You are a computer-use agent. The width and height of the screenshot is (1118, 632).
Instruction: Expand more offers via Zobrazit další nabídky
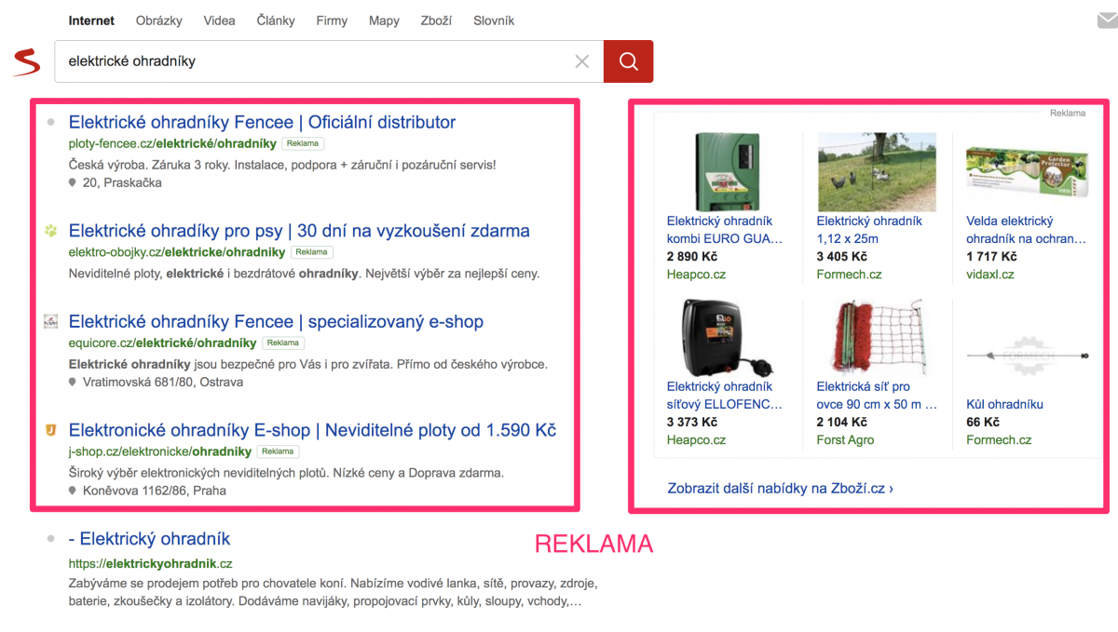(x=780, y=488)
